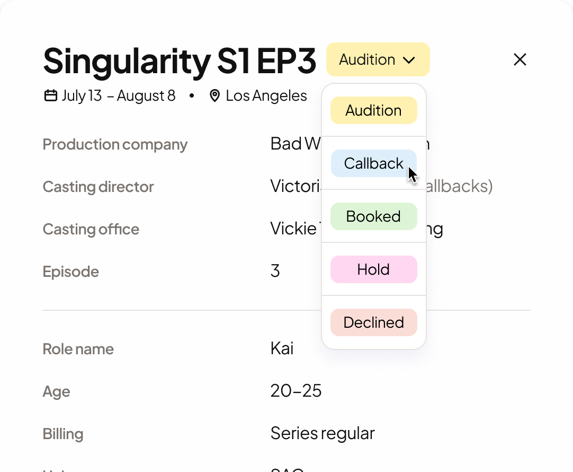Click the chevron on the Audition status button
This screenshot has height=472, width=573.
click(409, 60)
